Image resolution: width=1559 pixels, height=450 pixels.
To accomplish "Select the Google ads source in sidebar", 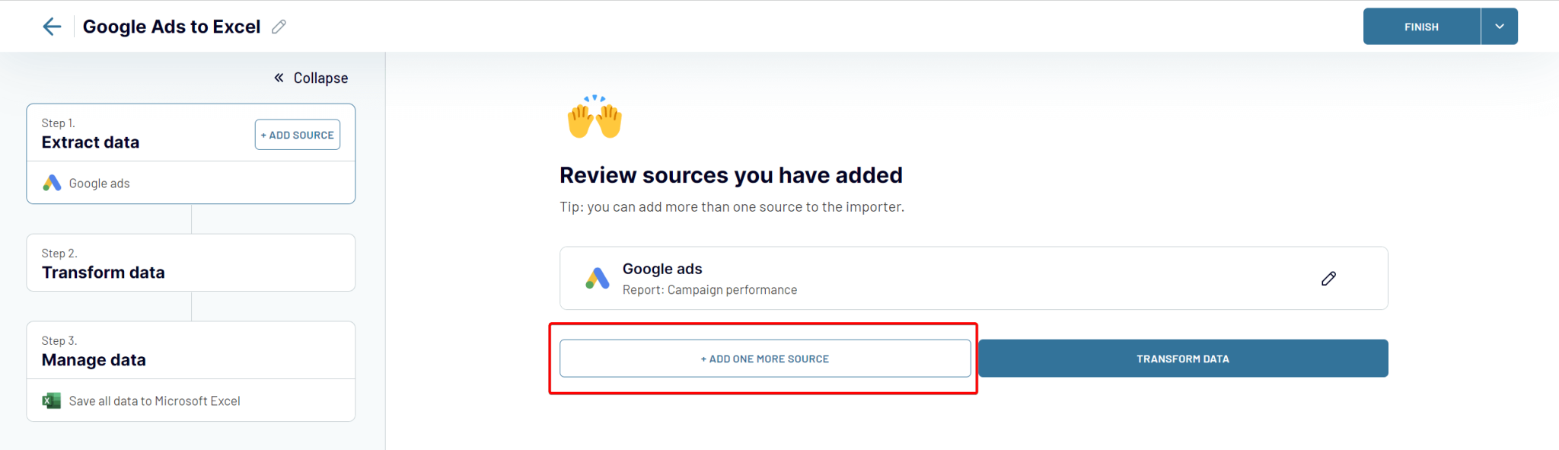I will [x=190, y=183].
